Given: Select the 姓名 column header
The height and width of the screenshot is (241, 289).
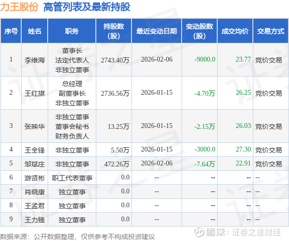Looking at the screenshot, I should [35, 31].
